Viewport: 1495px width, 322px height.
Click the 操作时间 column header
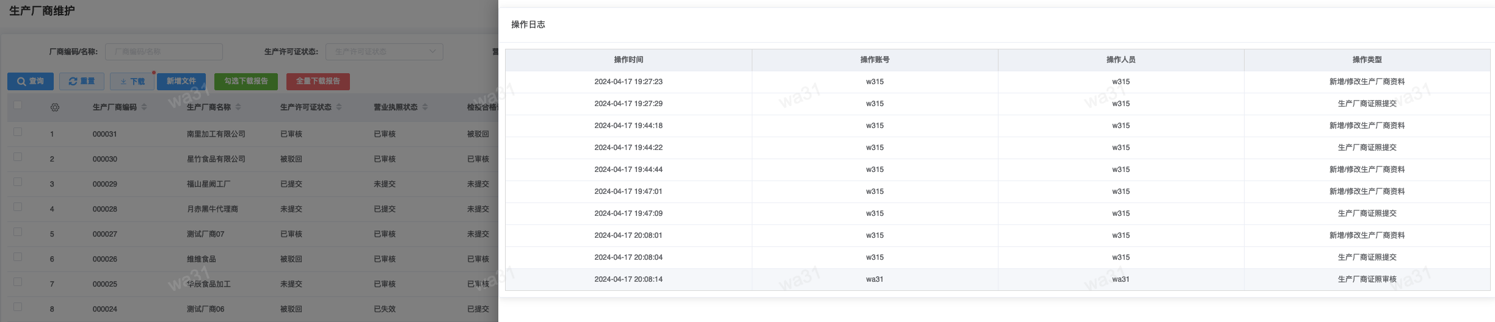click(x=628, y=60)
